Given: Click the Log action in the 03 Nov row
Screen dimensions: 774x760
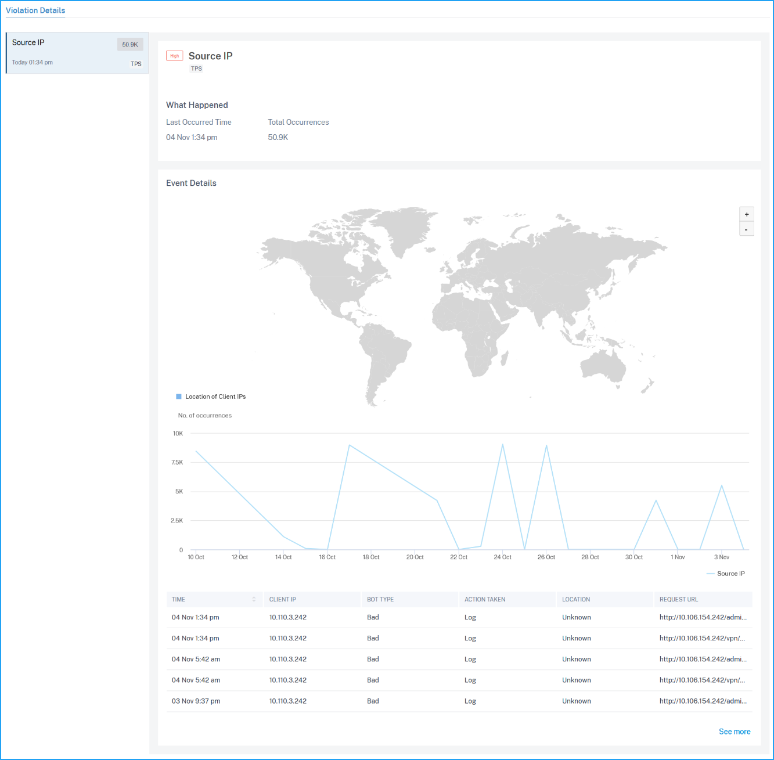Looking at the screenshot, I should pos(470,701).
